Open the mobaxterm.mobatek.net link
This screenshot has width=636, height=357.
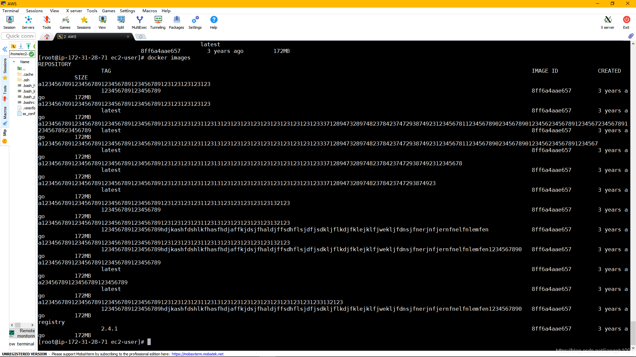[197, 354]
